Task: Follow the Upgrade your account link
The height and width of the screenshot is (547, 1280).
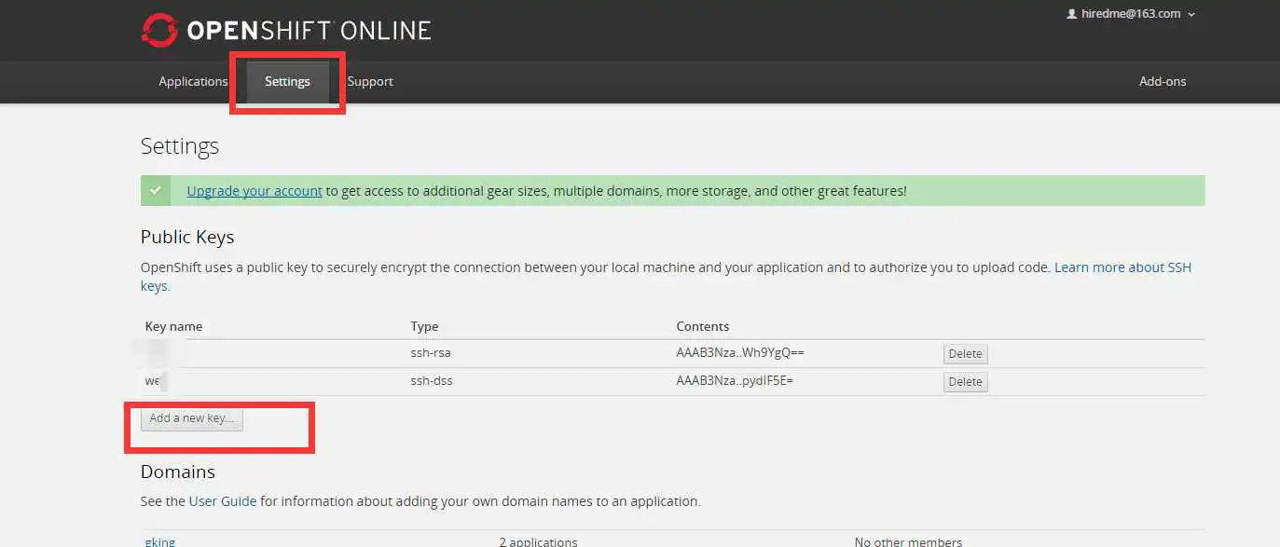Action: pos(255,191)
